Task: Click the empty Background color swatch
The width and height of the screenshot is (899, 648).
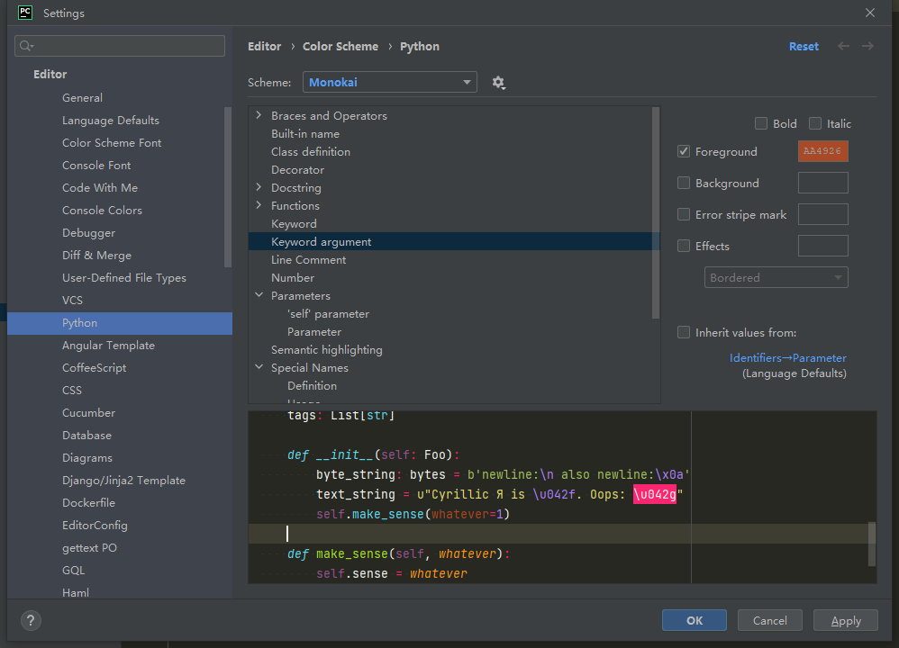Action: coord(822,183)
